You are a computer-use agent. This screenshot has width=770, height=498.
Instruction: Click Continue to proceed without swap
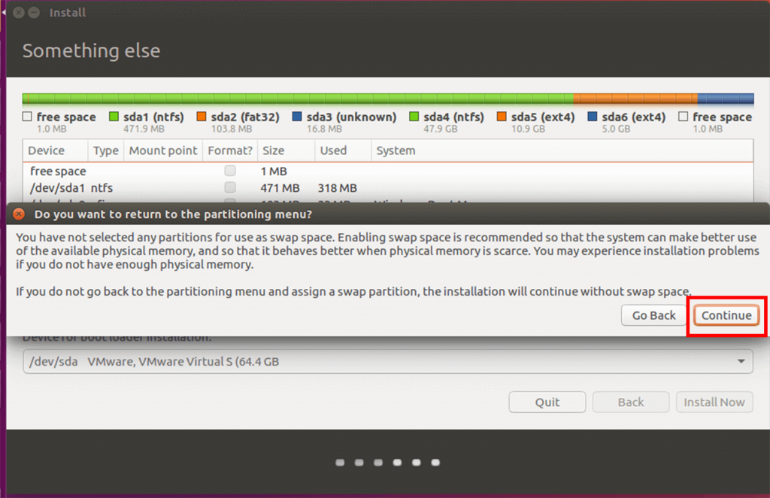tap(726, 315)
